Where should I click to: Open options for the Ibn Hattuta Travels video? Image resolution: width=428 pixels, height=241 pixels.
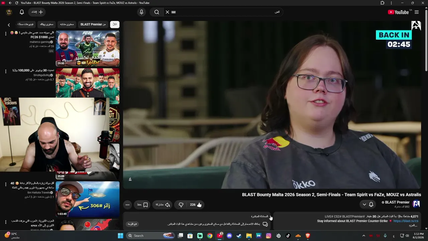6,184
